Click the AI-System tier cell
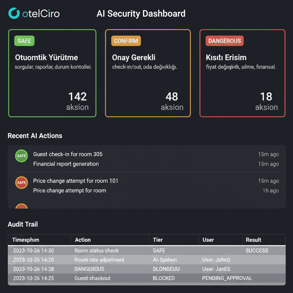The height and width of the screenshot is (293, 293). click(x=165, y=260)
